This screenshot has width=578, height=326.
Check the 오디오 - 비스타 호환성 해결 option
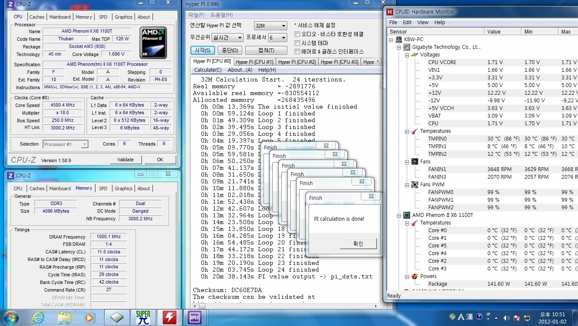tap(297, 34)
